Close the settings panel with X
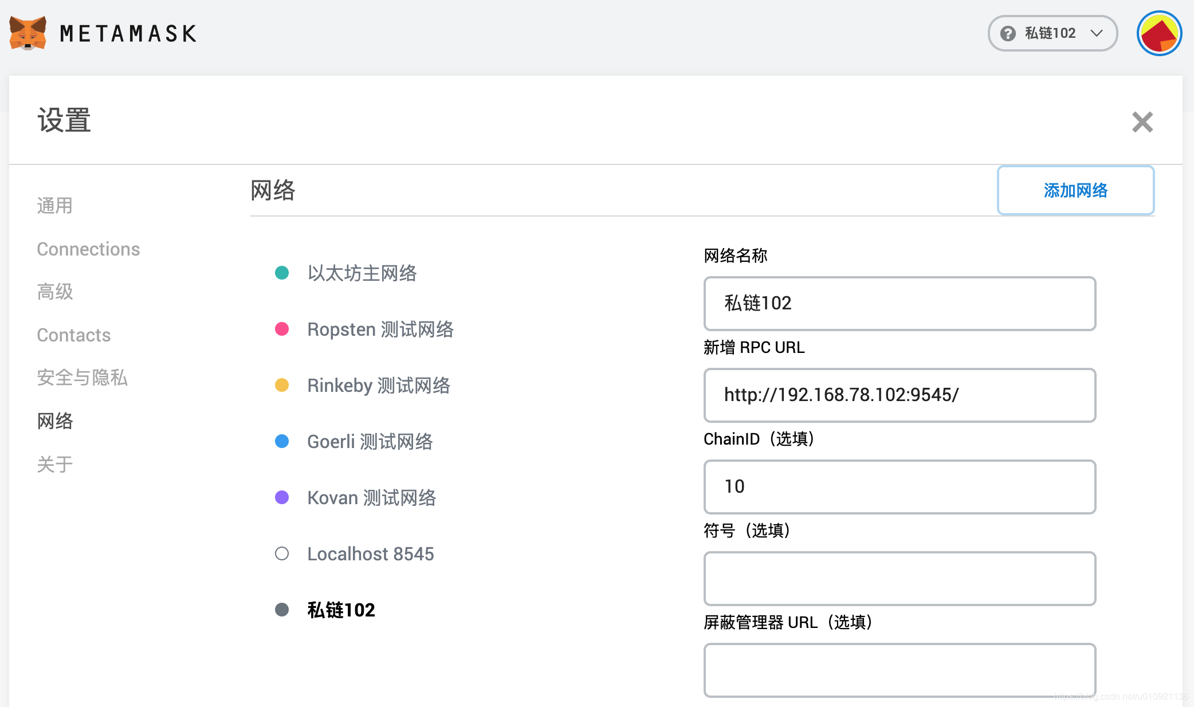Image resolution: width=1194 pixels, height=707 pixels. pos(1142,122)
